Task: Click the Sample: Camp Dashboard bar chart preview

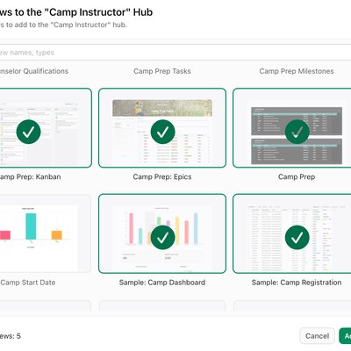Action: click(x=162, y=233)
